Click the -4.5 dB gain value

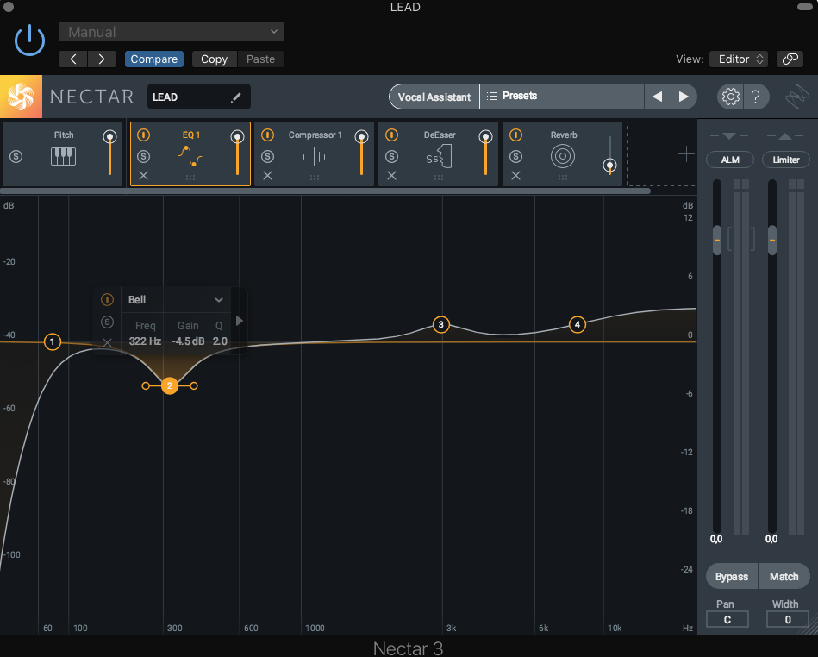[188, 341]
